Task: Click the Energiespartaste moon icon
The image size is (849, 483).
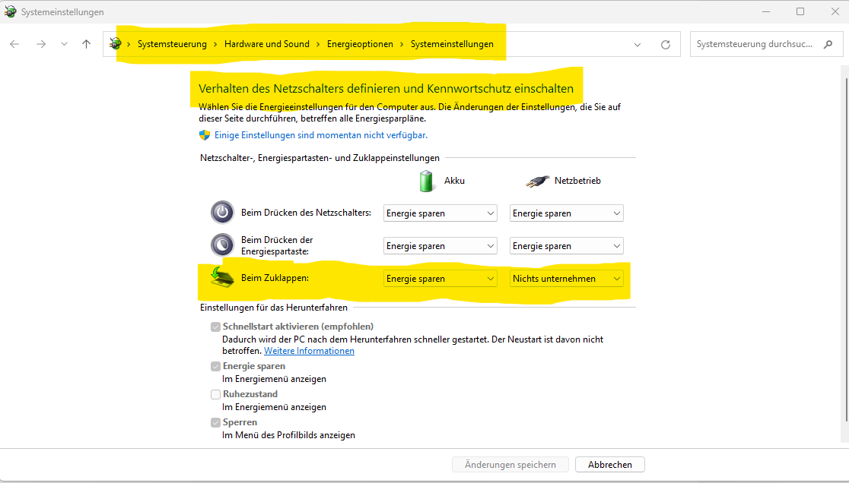Action: tap(222, 245)
